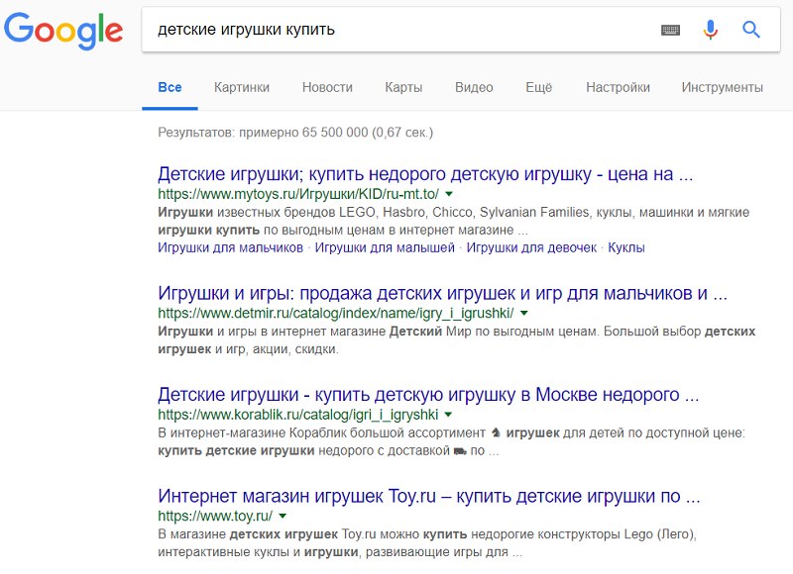793x574 pixels.
Task: Open result 'Интернет магазин игрушек Toy.ru'
Action: coord(429,496)
